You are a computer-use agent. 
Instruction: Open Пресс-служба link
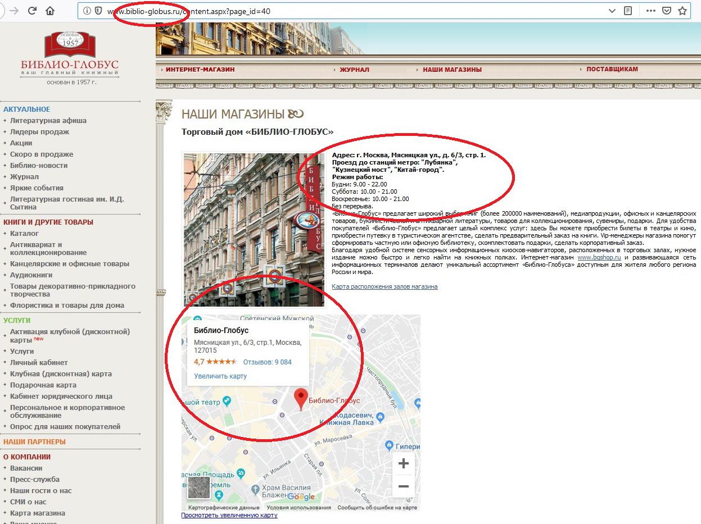coord(34,479)
